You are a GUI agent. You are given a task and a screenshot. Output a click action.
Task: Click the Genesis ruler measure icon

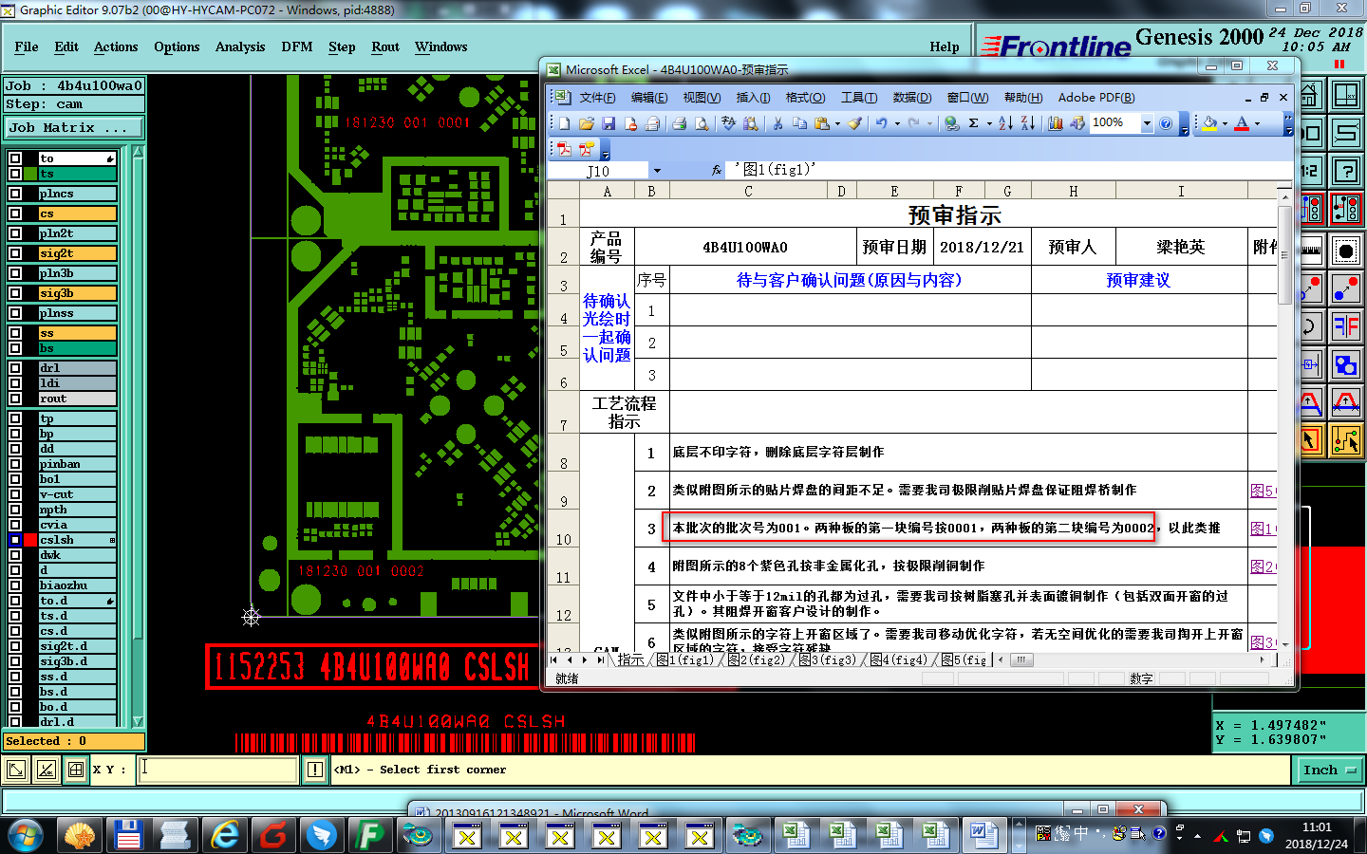click(1312, 251)
